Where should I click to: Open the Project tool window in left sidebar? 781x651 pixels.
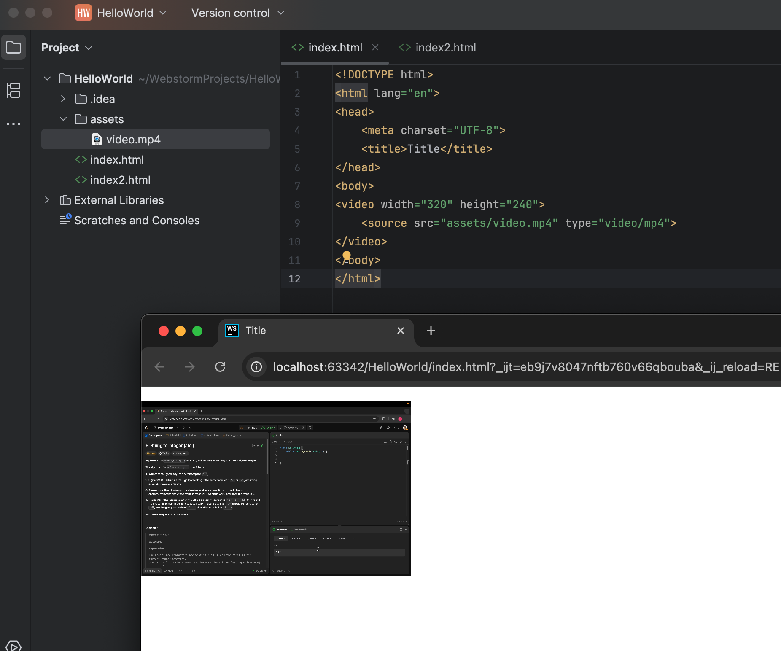pos(14,47)
